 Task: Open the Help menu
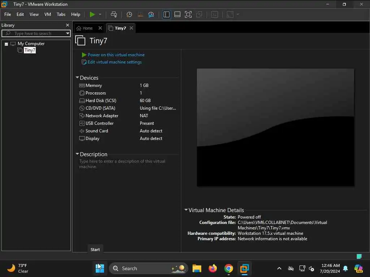(76, 14)
